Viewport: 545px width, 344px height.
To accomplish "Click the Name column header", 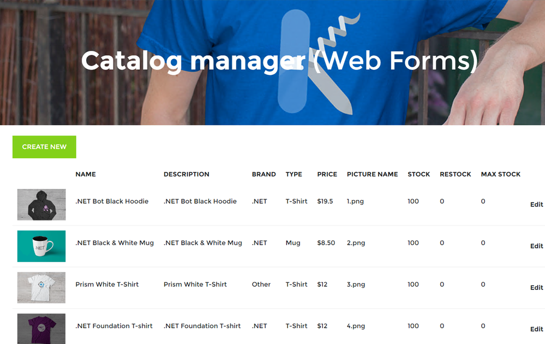I will coord(86,174).
